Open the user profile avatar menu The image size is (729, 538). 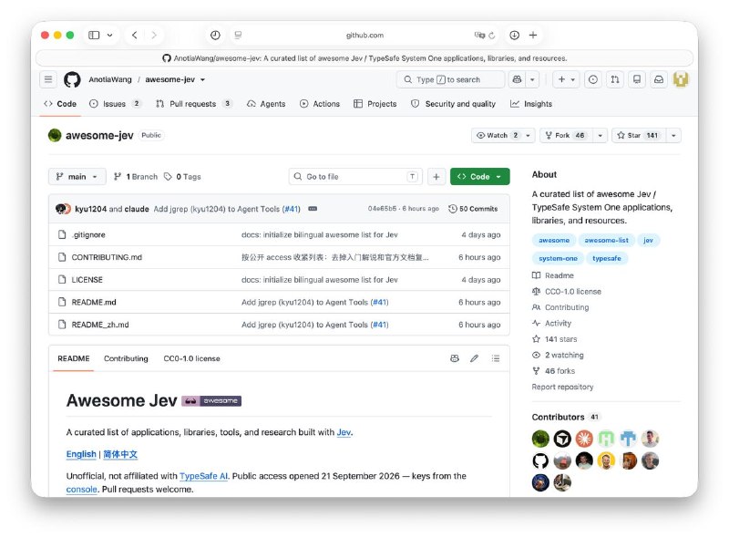[x=681, y=79]
